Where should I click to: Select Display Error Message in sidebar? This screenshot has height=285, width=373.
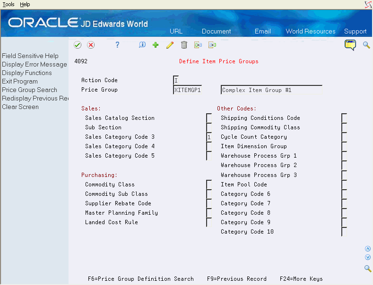(35, 64)
